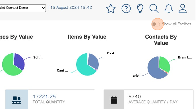The width and height of the screenshot is (196, 109).
Task: Open Pallet Connect Demo facility dropdown
Action: (23, 8)
